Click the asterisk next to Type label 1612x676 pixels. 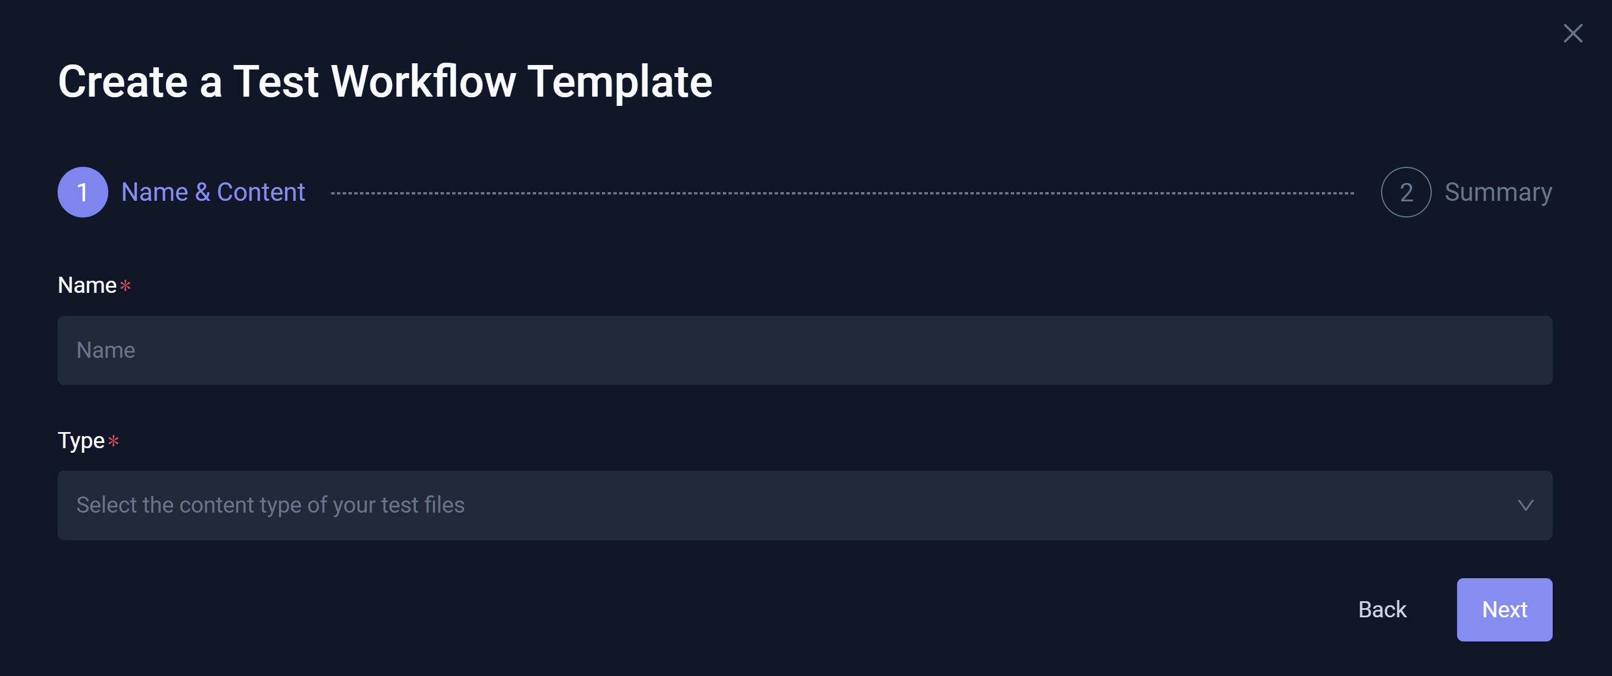[113, 441]
